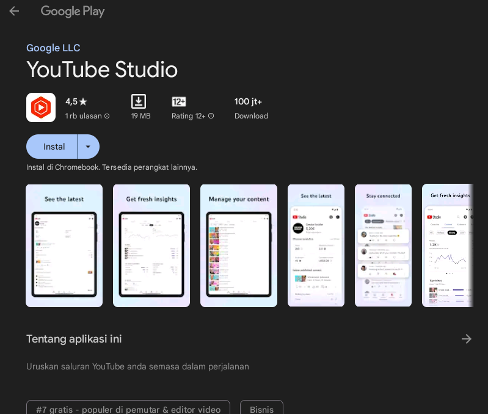Viewport: 488px width, 414px height.
Task: Click the Google Play logo
Action: (73, 11)
